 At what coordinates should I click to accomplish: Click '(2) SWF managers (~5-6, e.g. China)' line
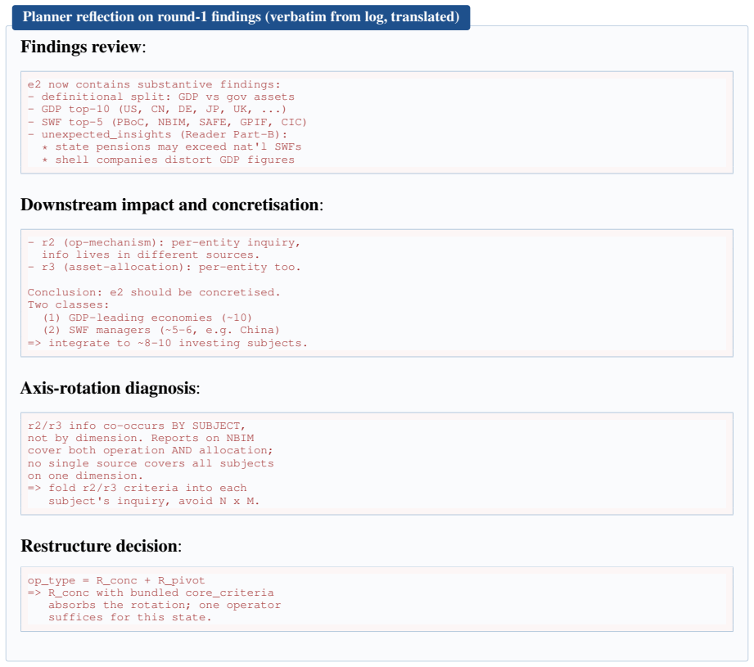point(160,331)
